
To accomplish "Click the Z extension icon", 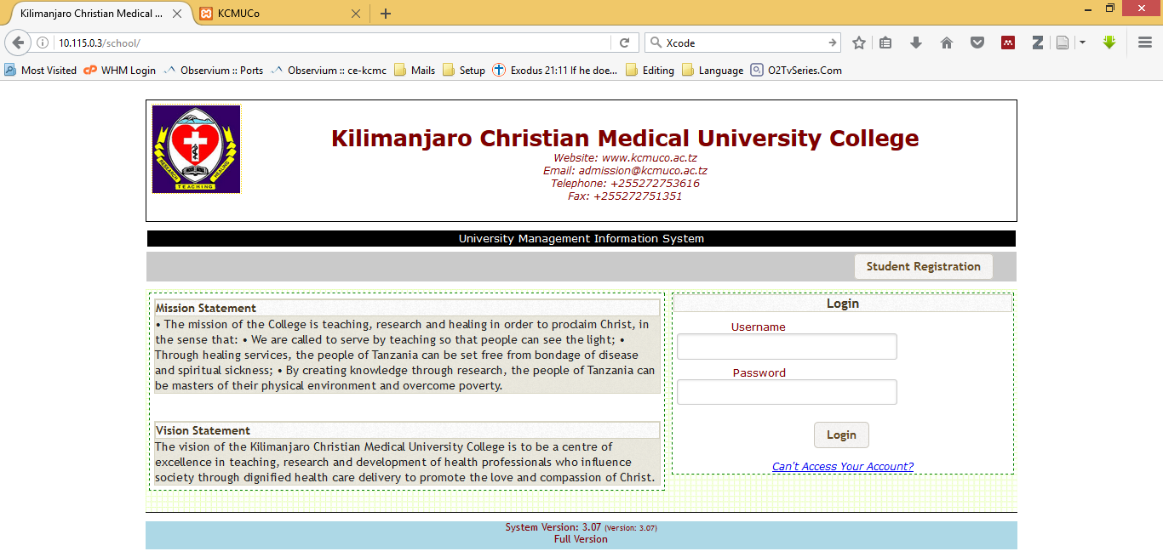I will (1038, 43).
